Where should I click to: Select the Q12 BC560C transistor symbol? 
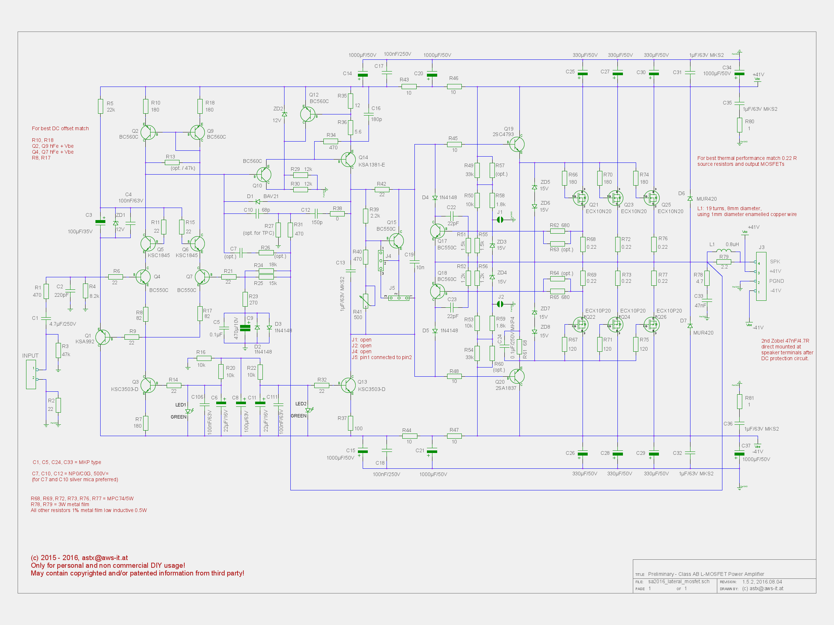coord(308,114)
